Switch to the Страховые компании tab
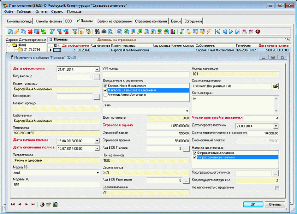The width and height of the screenshot is (297, 214). [151, 21]
